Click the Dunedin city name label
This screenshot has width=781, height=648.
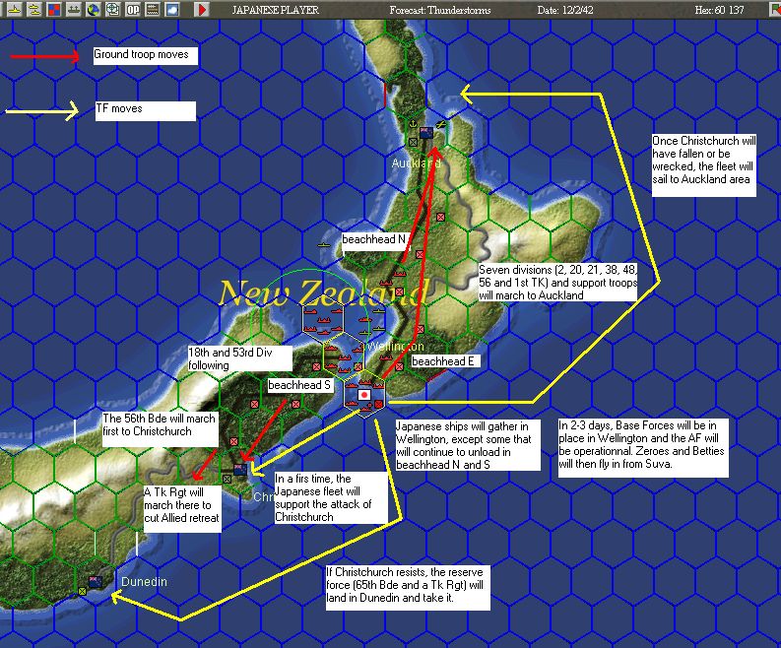pyautogui.click(x=144, y=581)
